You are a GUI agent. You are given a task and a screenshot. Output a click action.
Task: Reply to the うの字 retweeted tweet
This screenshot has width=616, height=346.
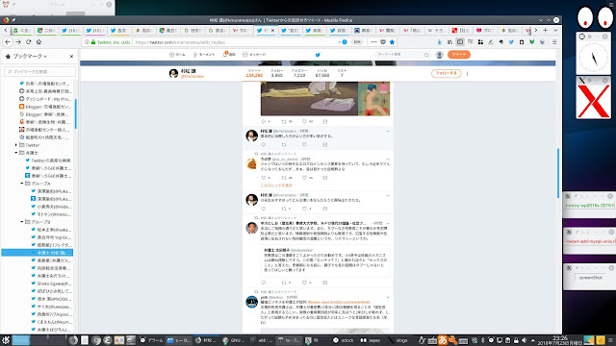point(264,178)
